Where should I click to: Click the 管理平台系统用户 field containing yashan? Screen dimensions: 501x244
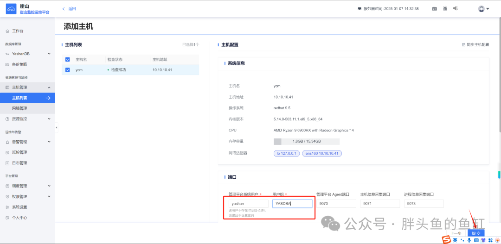coord(249,204)
